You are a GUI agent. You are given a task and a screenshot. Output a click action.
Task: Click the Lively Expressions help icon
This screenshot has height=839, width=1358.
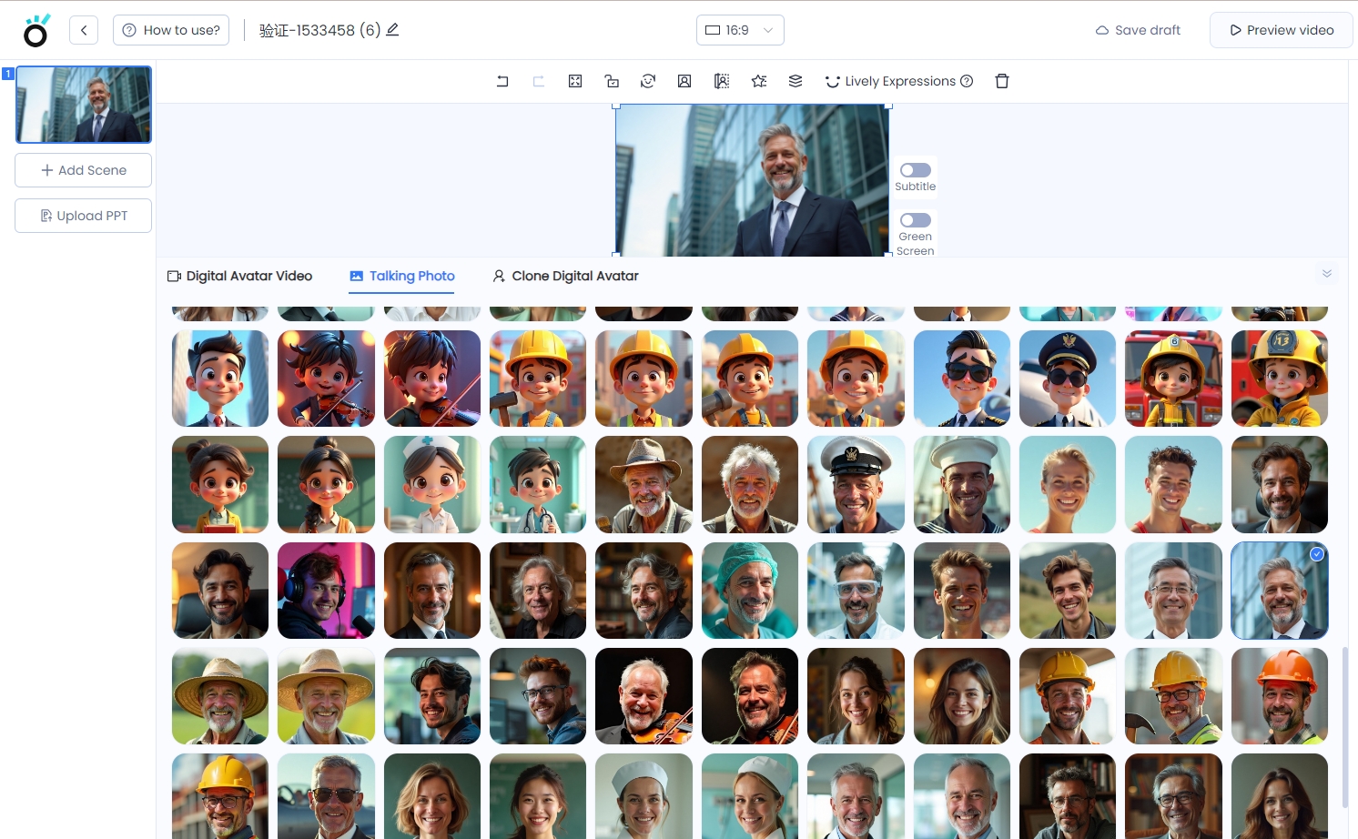967,81
